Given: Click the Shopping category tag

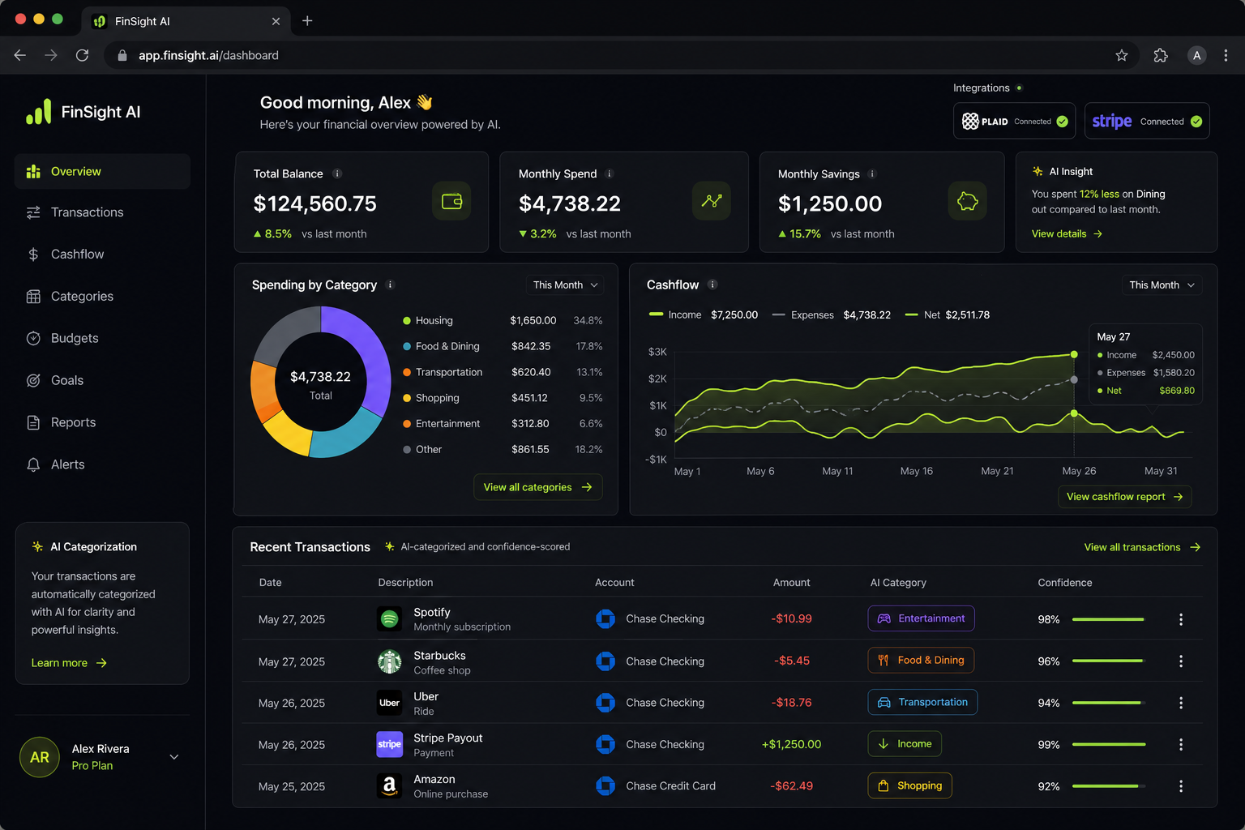Looking at the screenshot, I should point(909,785).
